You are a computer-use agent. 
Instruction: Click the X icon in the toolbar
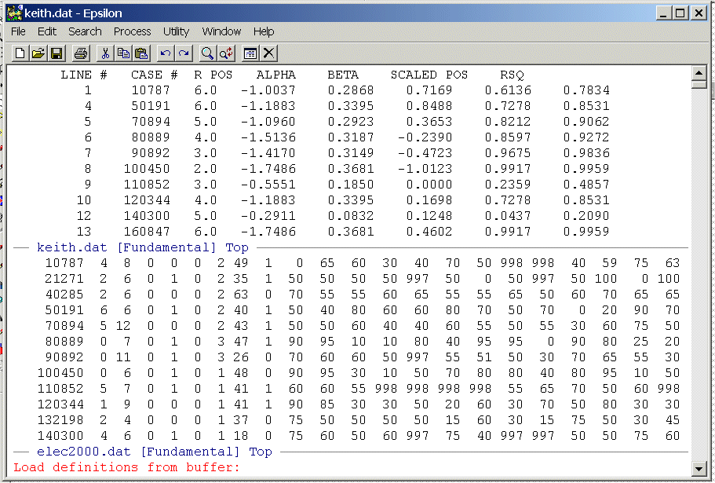tap(268, 53)
